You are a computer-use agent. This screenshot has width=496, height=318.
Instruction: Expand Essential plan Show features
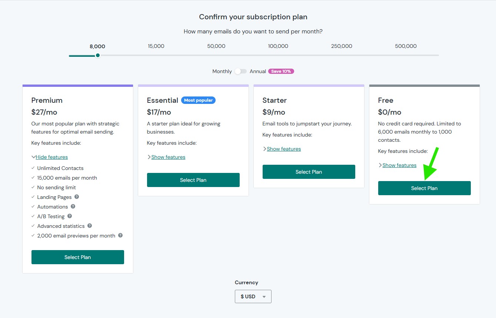point(168,157)
